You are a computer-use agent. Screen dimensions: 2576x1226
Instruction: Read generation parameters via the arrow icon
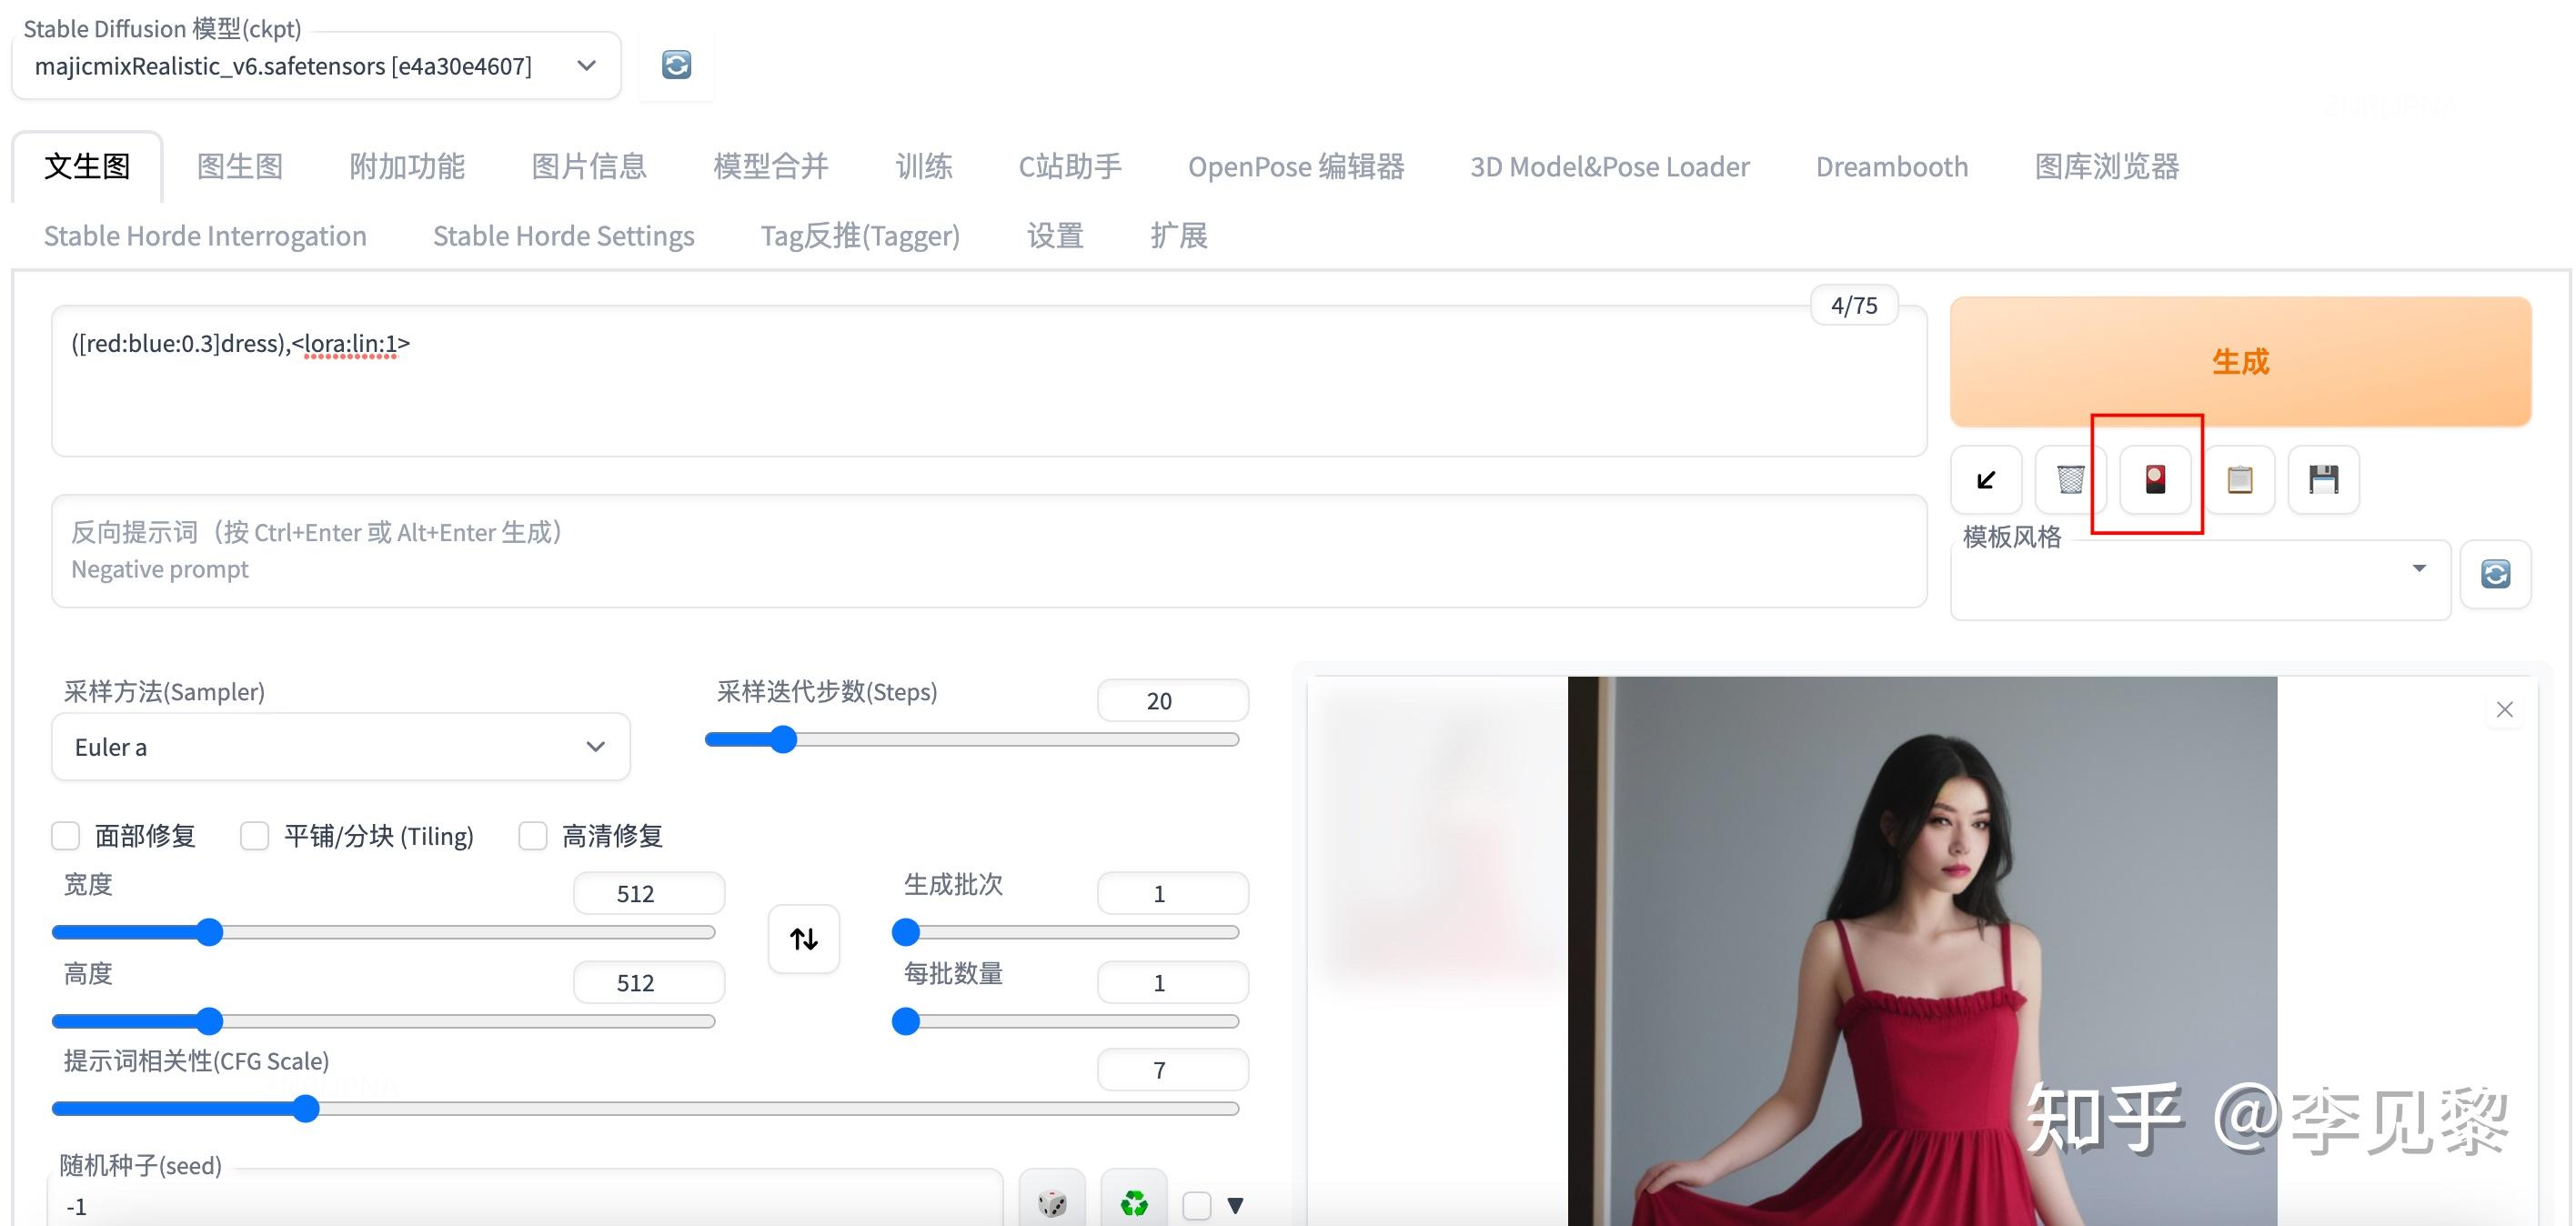[1985, 480]
